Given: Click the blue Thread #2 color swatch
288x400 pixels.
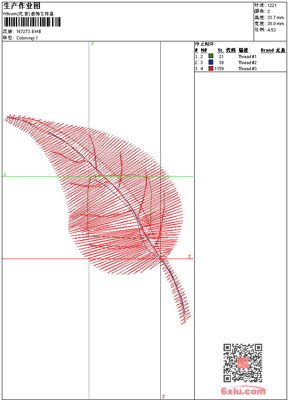Looking at the screenshot, I should point(211,62).
